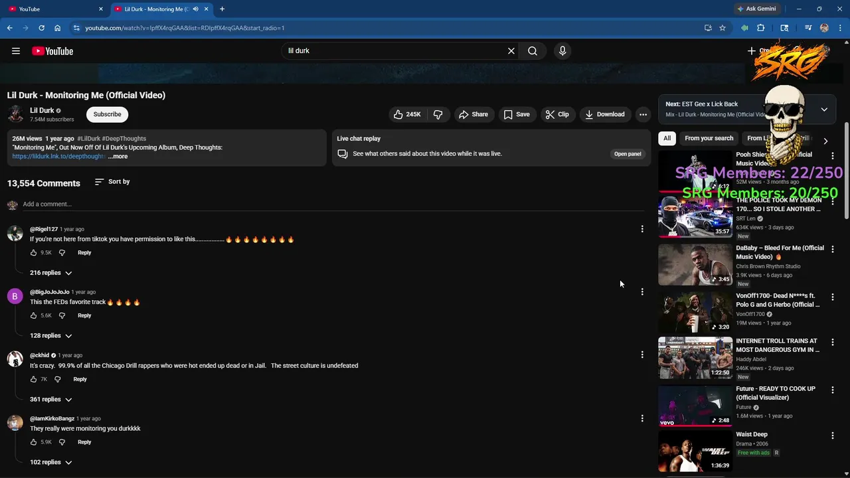Open the Sort by comments dropdown
The height and width of the screenshot is (478, 850).
[x=112, y=181]
